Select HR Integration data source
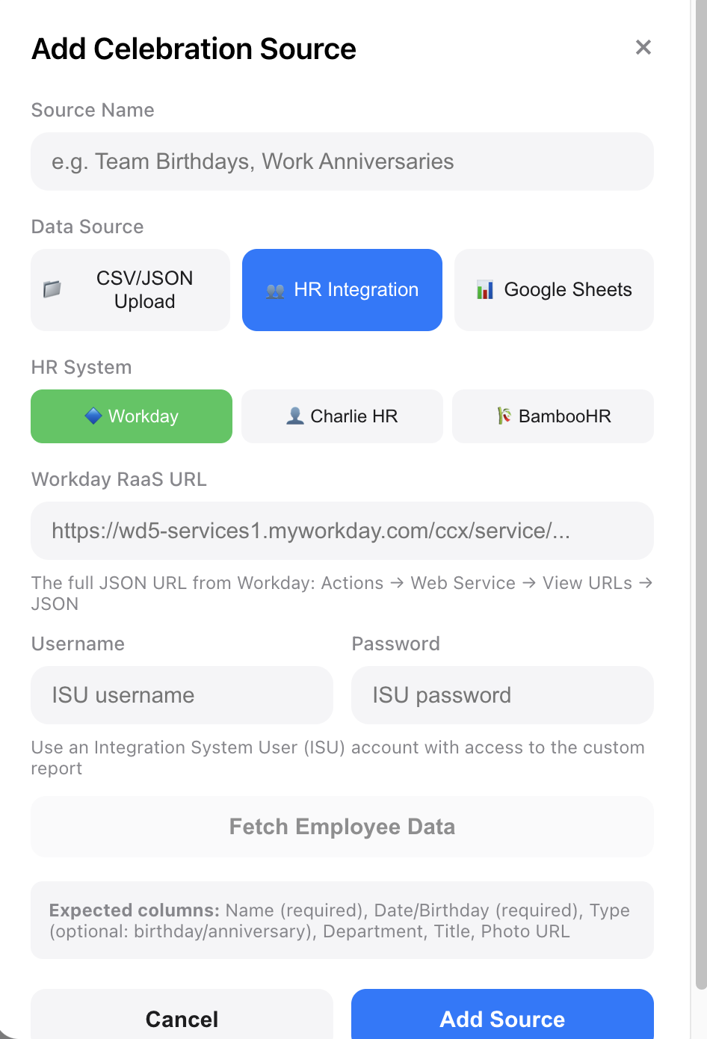707x1039 pixels. tap(342, 290)
